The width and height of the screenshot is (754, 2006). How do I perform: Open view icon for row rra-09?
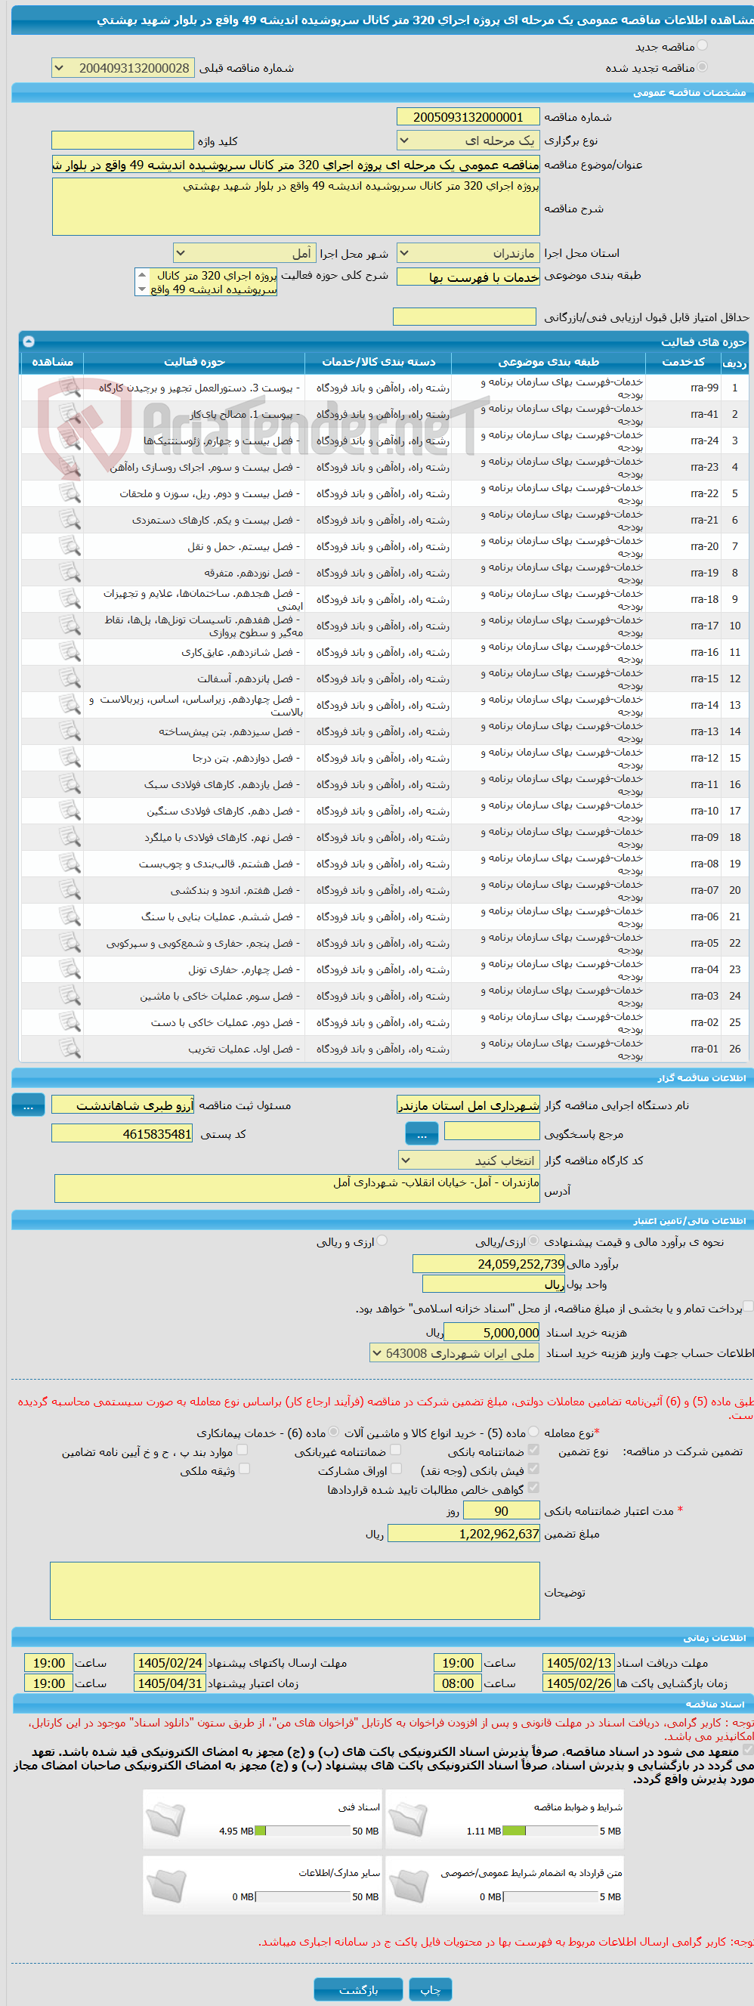[x=70, y=837]
